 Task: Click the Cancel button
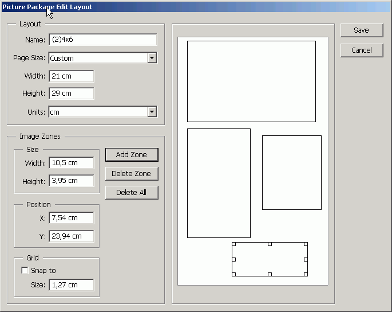362,50
